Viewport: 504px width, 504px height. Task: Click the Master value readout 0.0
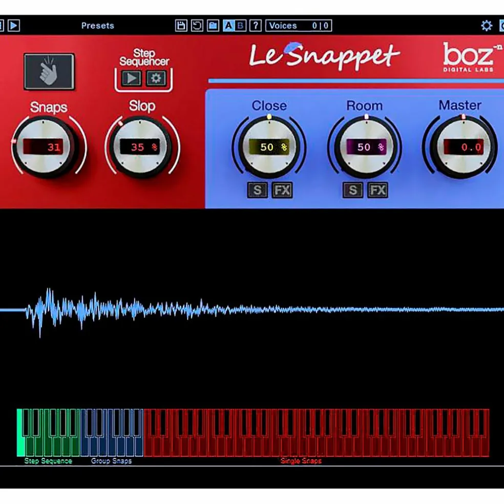point(464,147)
